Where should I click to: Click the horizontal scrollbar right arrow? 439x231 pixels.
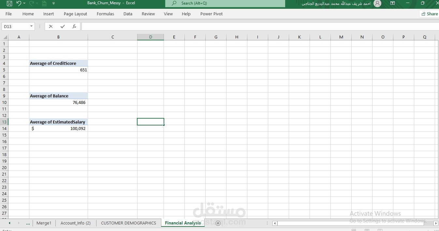tap(436, 223)
